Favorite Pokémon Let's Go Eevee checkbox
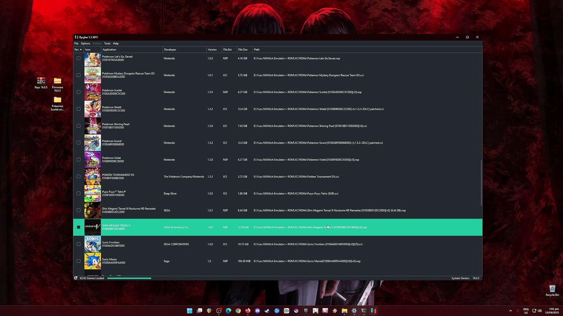The image size is (563, 316). (78, 58)
